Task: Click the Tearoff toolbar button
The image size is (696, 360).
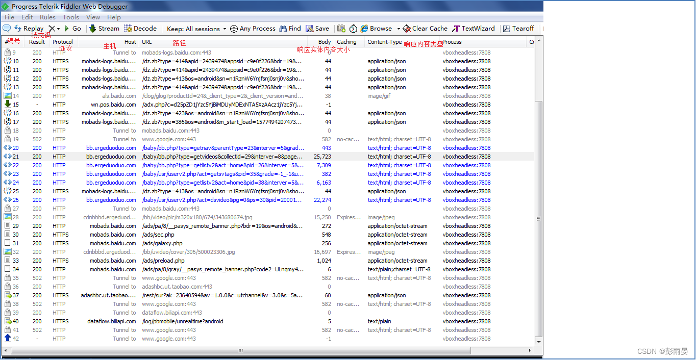Action: click(518, 29)
